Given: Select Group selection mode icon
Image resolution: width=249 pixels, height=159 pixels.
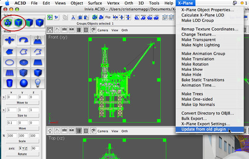Looking at the screenshot, I should click(x=8, y=23).
